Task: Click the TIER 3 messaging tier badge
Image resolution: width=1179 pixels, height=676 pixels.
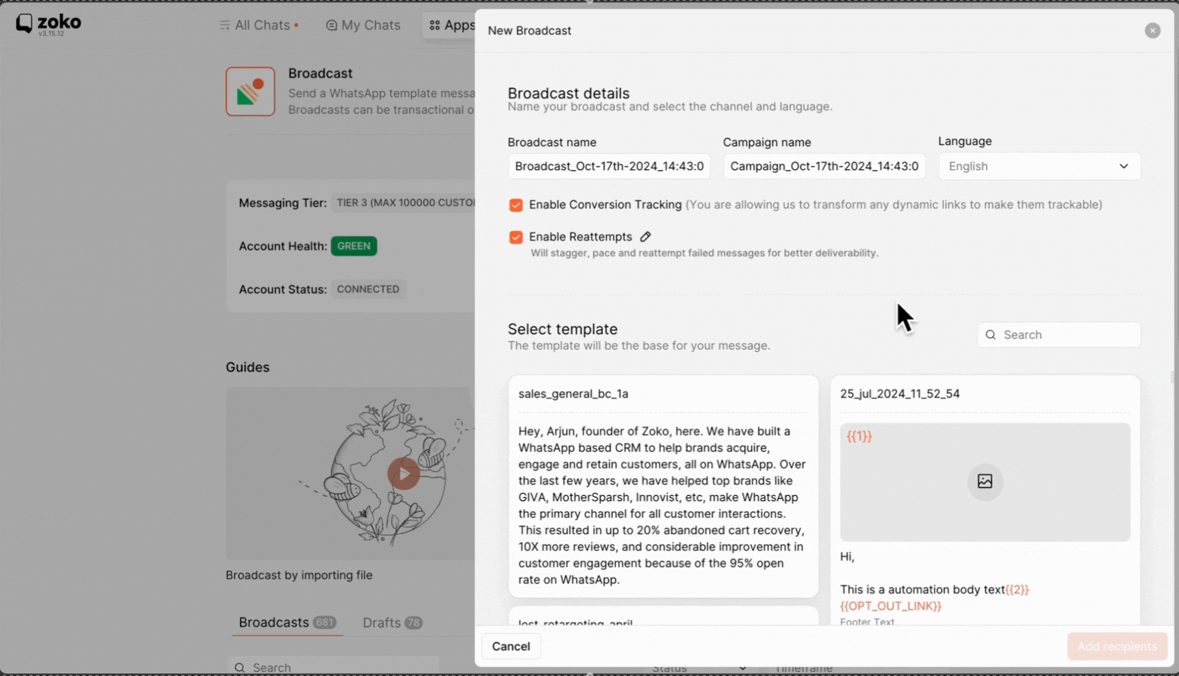Action: pos(403,202)
